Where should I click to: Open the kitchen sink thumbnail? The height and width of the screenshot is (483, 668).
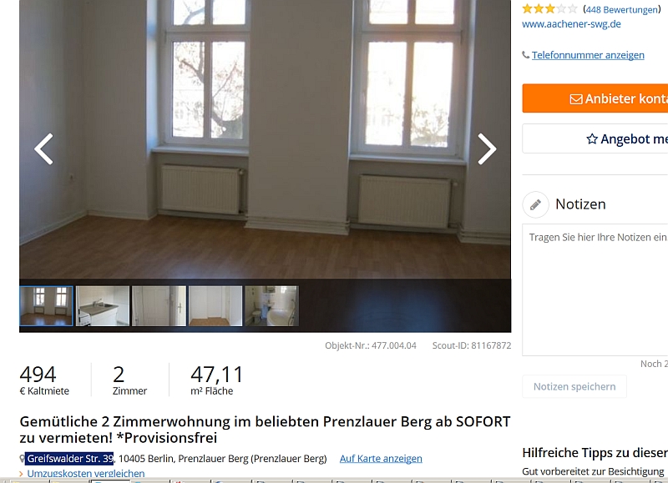click(103, 306)
